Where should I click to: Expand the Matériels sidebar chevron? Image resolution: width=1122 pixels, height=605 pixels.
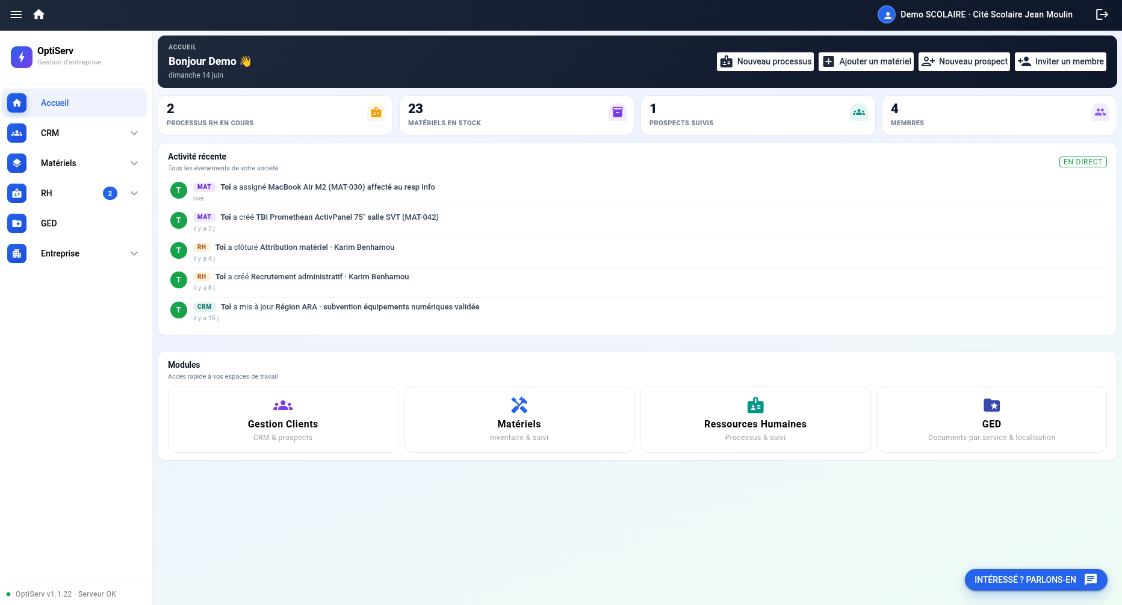[x=134, y=163]
